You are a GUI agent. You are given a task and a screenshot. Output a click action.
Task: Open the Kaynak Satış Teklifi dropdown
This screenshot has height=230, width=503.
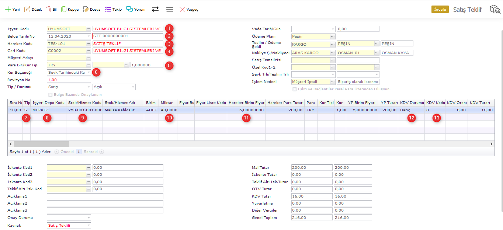(x=89, y=225)
